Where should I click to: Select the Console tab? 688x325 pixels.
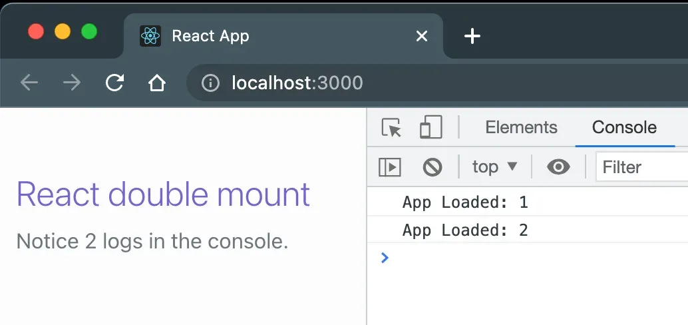coord(624,127)
